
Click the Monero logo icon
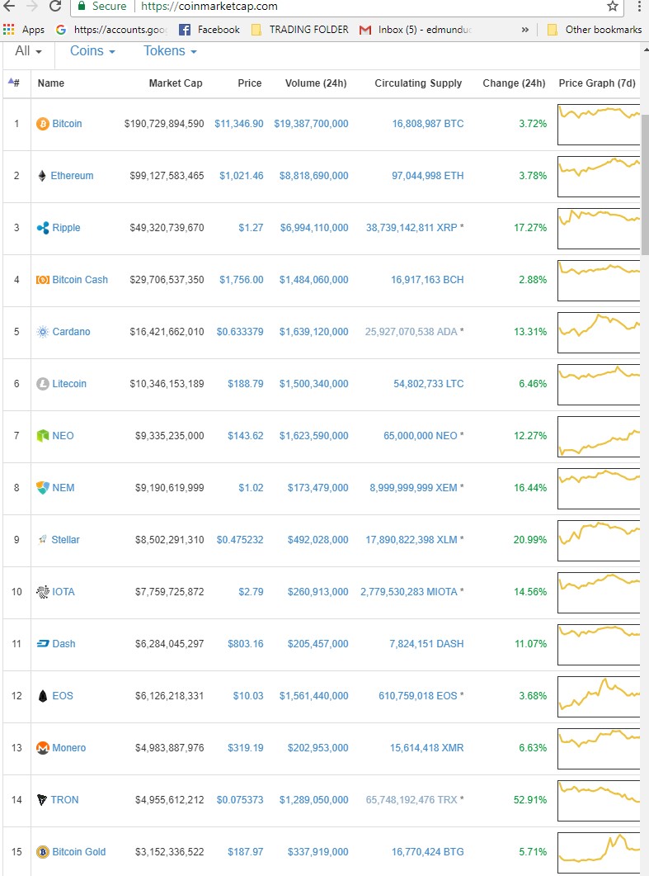(42, 747)
